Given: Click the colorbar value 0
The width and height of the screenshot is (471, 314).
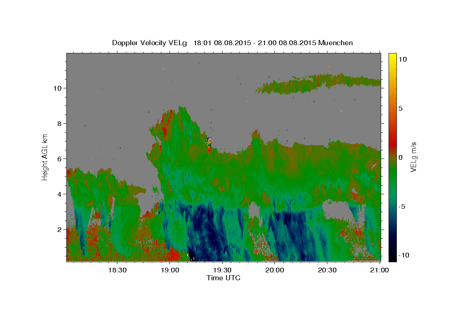Looking at the screenshot, I should click(x=401, y=157).
